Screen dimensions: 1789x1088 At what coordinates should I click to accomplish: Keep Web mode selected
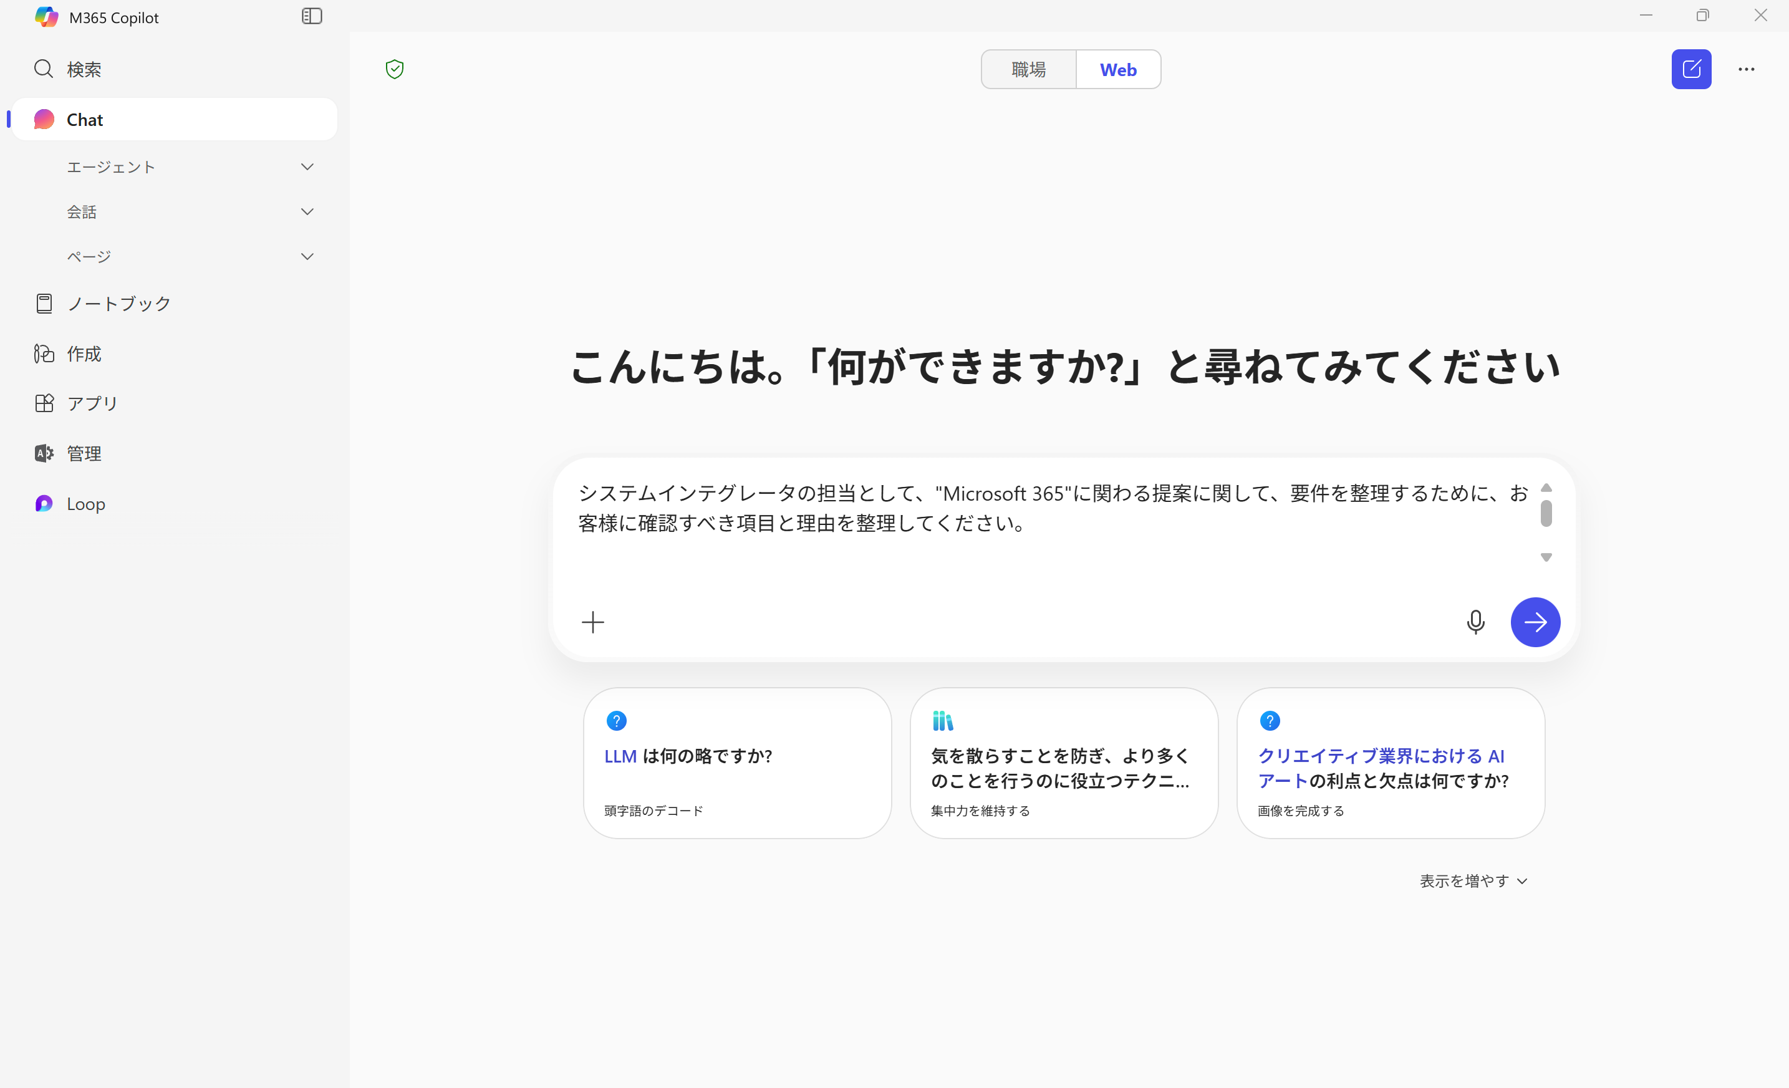click(x=1117, y=69)
